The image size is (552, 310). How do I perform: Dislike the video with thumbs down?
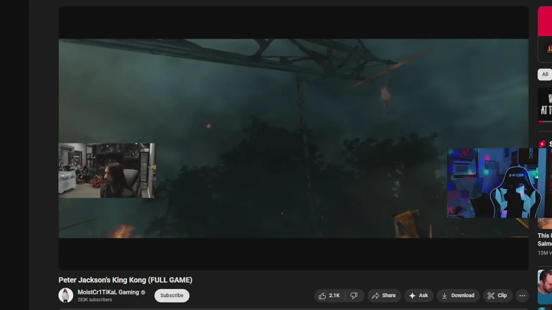tap(354, 295)
